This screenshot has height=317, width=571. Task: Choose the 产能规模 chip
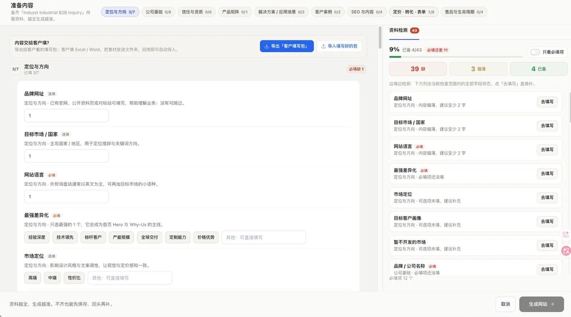(121, 237)
